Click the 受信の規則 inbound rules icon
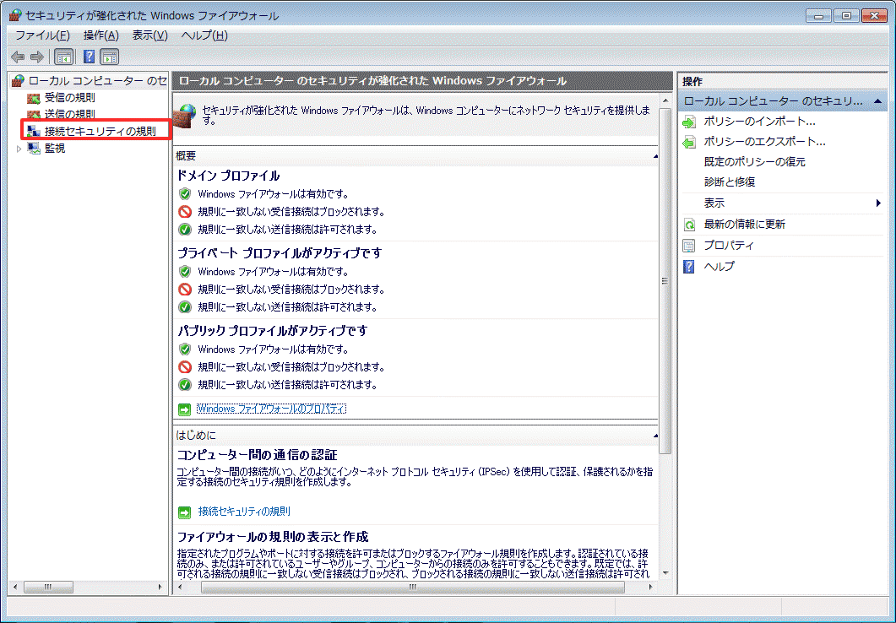The width and height of the screenshot is (896, 623). (34, 98)
